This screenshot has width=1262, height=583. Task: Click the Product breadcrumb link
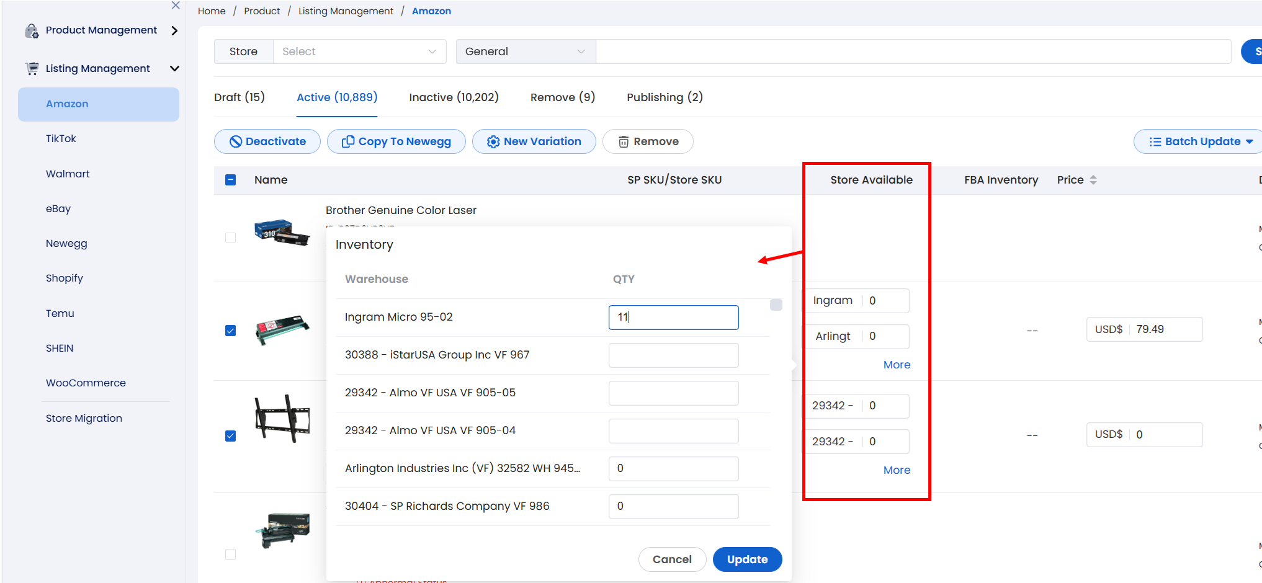click(262, 11)
